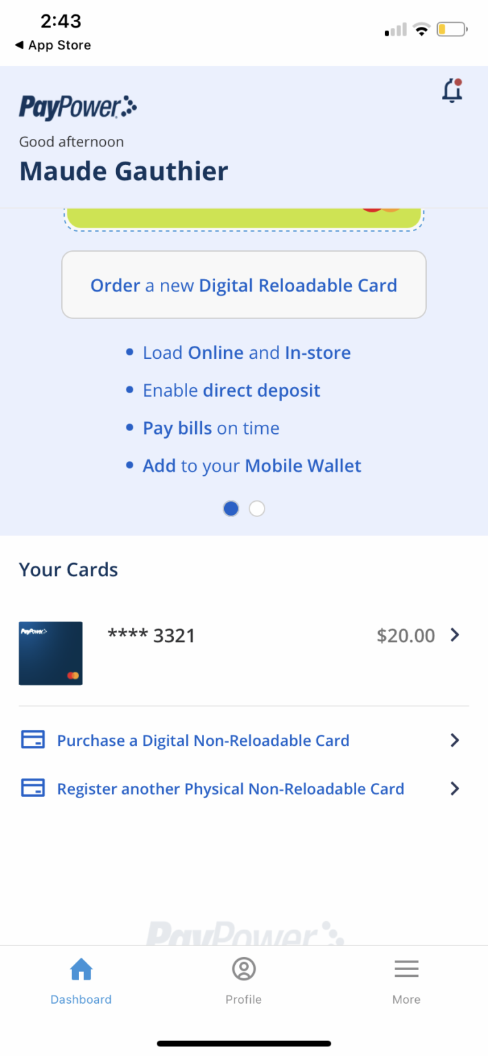Select the Dashboard home icon
The image size is (488, 1056).
pos(80,969)
